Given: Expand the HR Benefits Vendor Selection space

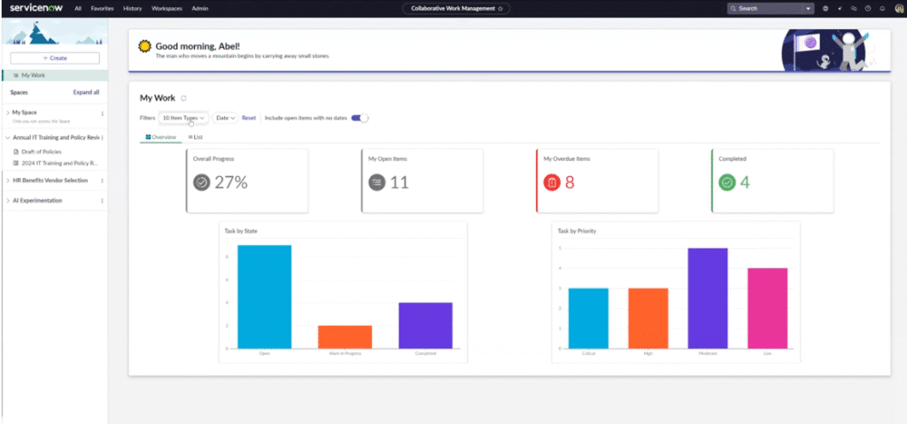Looking at the screenshot, I should click(x=7, y=180).
